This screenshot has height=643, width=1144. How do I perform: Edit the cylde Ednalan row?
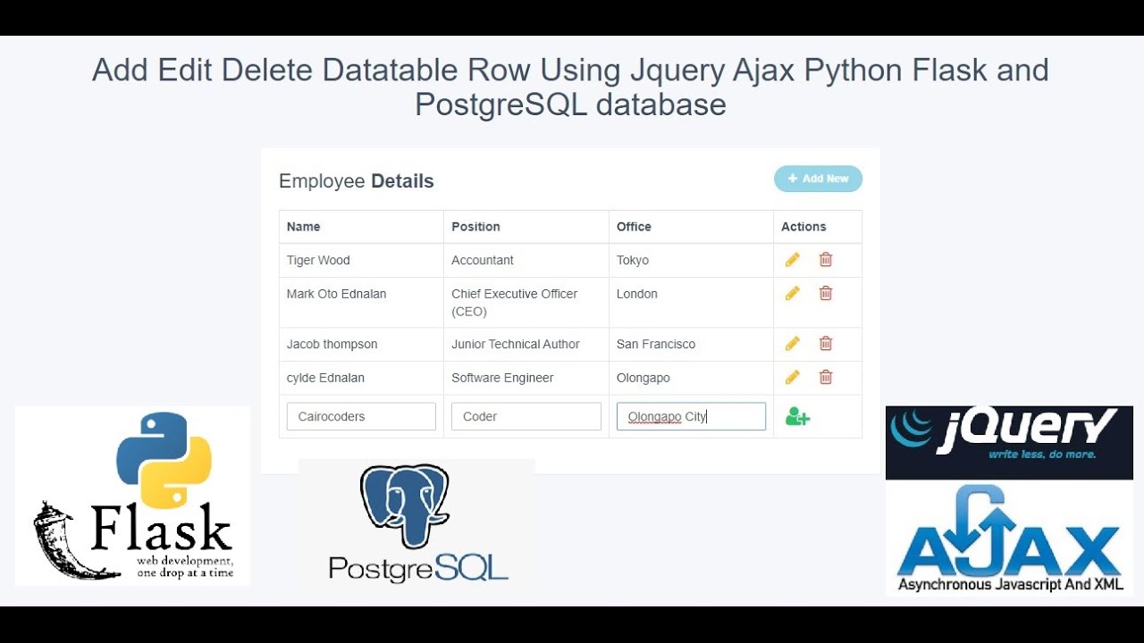(x=792, y=378)
